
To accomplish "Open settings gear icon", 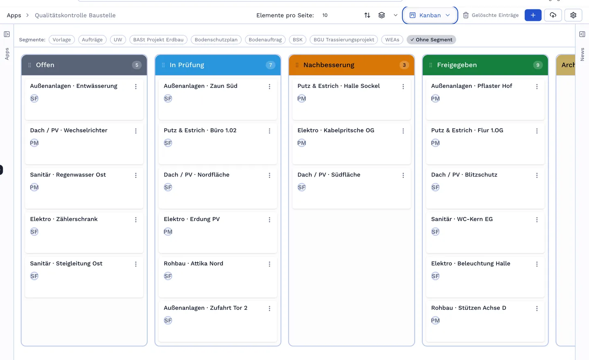I will pos(573,15).
